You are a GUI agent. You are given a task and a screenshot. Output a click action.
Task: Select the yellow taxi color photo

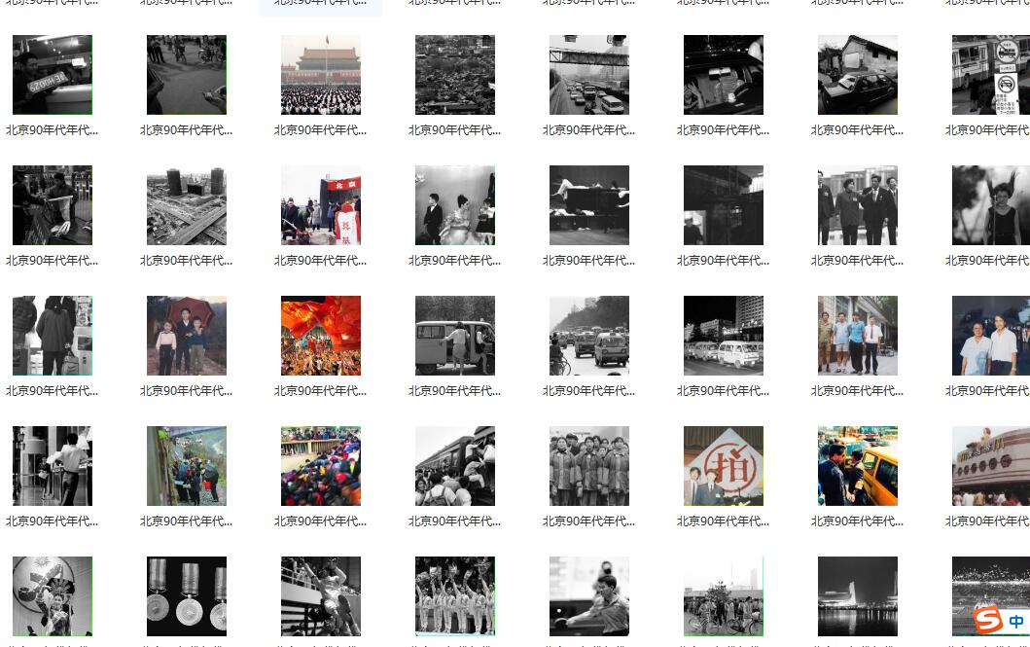coord(858,466)
